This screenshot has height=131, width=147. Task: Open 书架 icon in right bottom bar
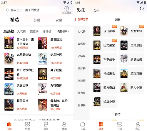[x=119, y=124]
